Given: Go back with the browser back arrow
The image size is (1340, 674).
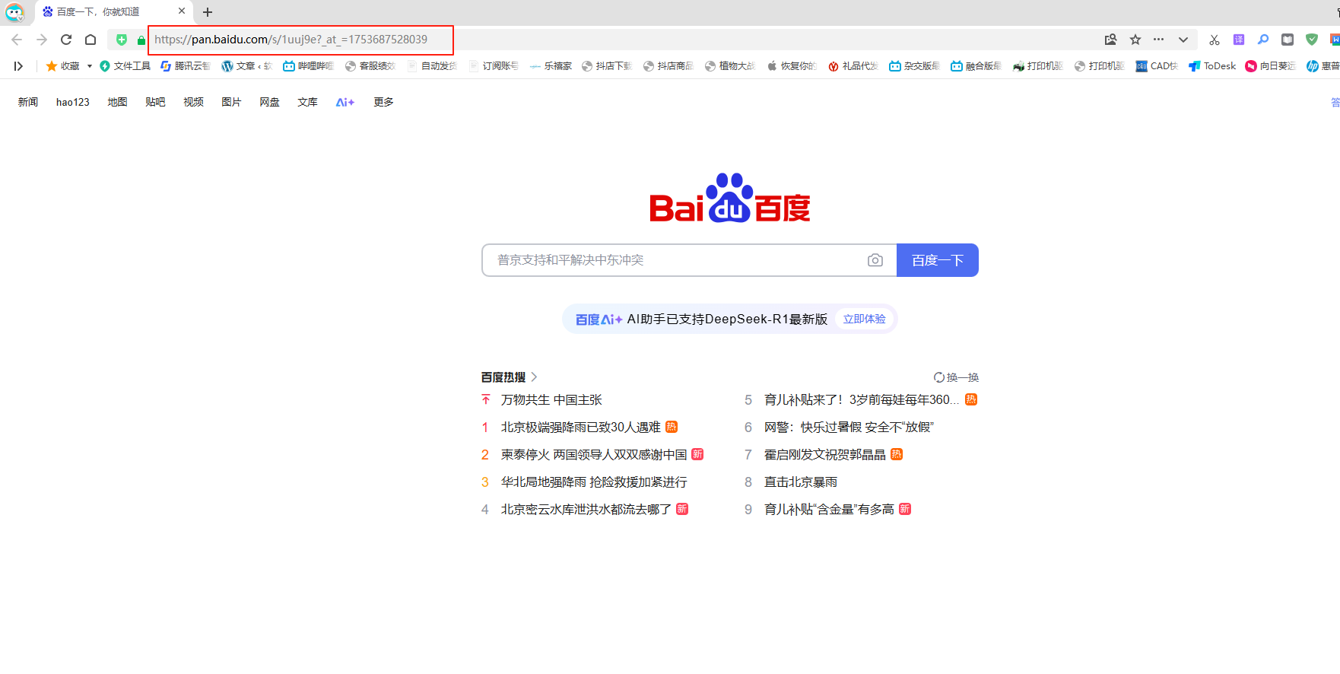Looking at the screenshot, I should (17, 40).
